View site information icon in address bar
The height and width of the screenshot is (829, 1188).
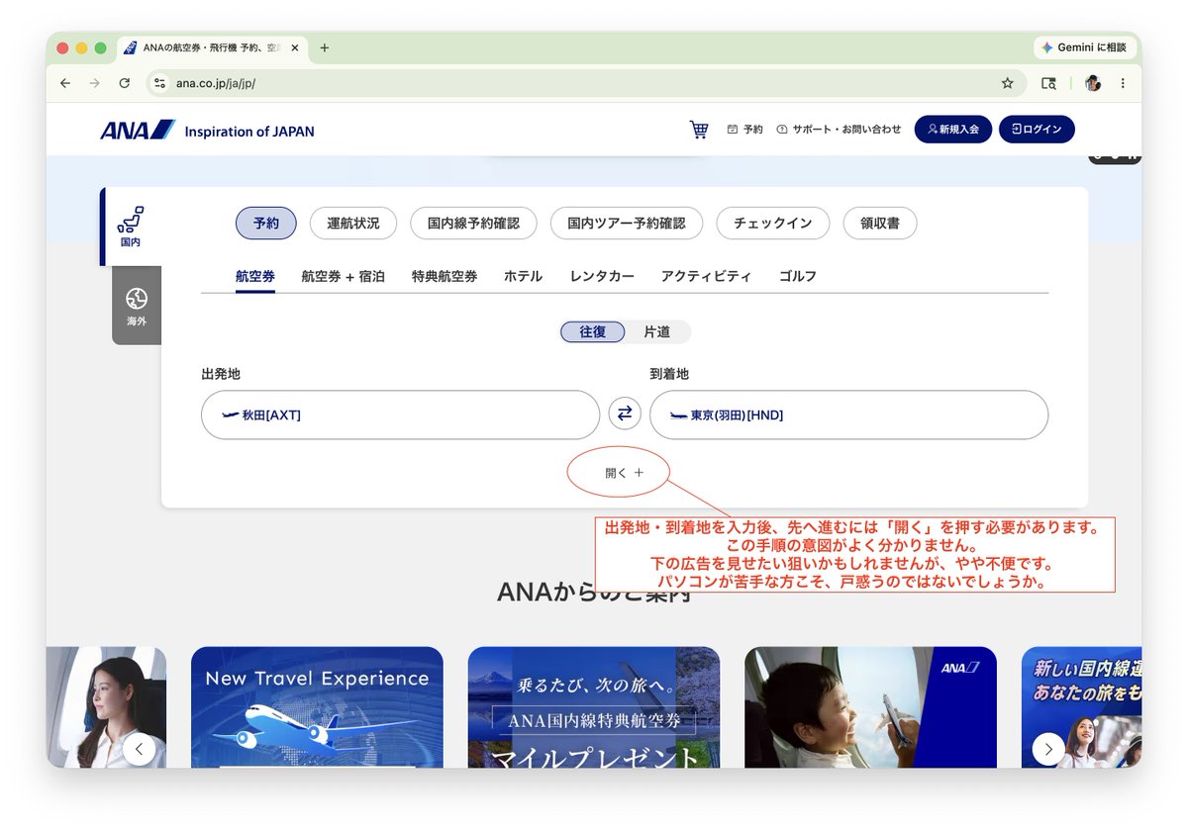[160, 83]
